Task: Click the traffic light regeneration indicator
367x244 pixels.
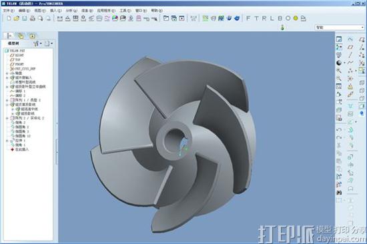Action: tap(282, 27)
